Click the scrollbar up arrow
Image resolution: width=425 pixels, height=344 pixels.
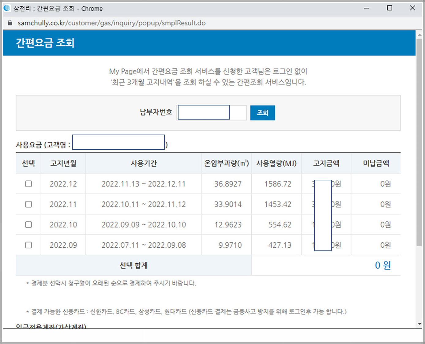coord(419,35)
